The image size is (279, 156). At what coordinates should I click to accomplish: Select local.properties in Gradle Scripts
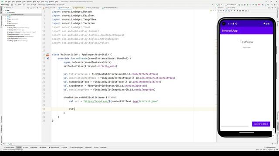17,39
